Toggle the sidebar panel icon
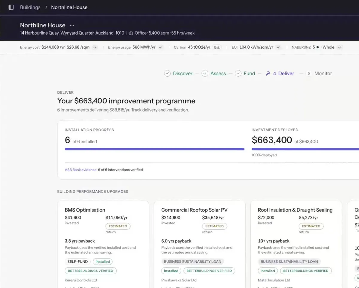The height and width of the screenshot is (288, 359). [11, 7]
